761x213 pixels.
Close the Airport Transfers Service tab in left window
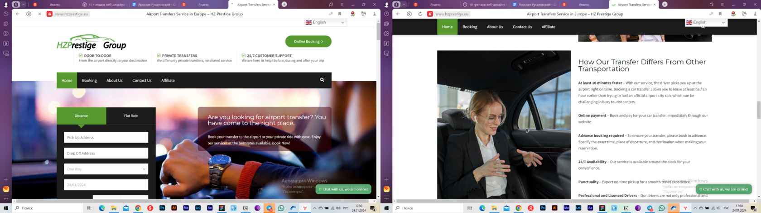274,5
